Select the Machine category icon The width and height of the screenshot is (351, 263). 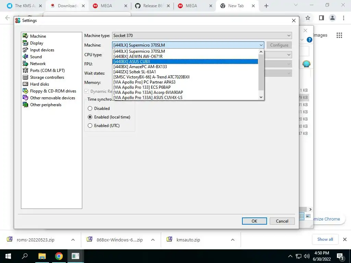[25, 36]
